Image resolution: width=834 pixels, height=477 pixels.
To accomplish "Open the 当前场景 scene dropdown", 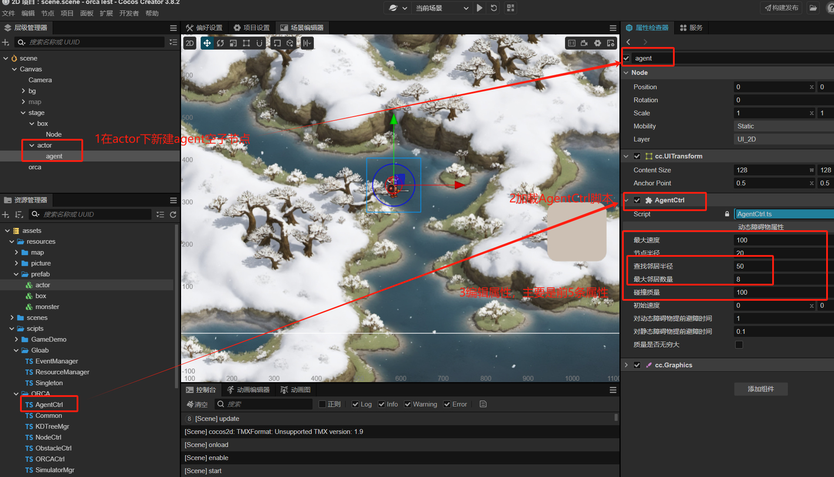I will click(441, 8).
